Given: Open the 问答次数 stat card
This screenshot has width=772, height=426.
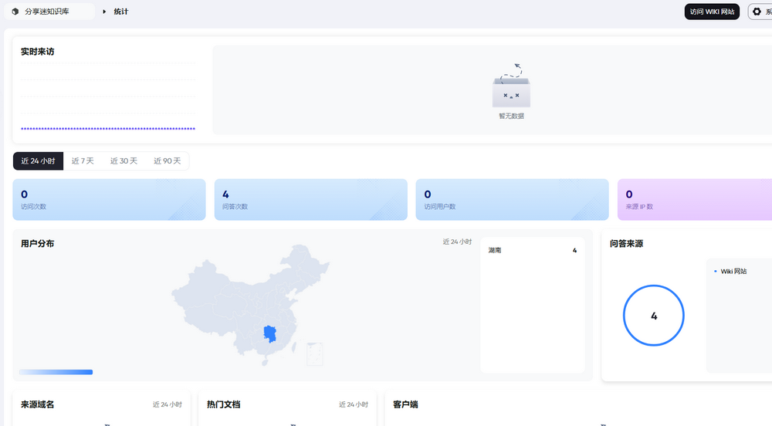Looking at the screenshot, I should coord(310,200).
